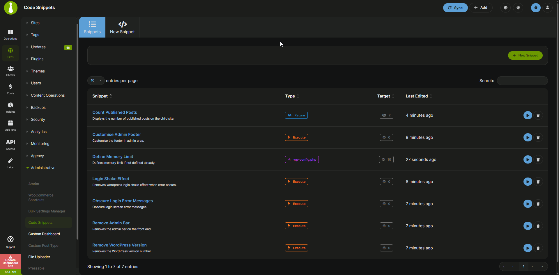The width and height of the screenshot is (559, 275).
Task: Run the Count Published Posts snippet
Action: pos(528,115)
